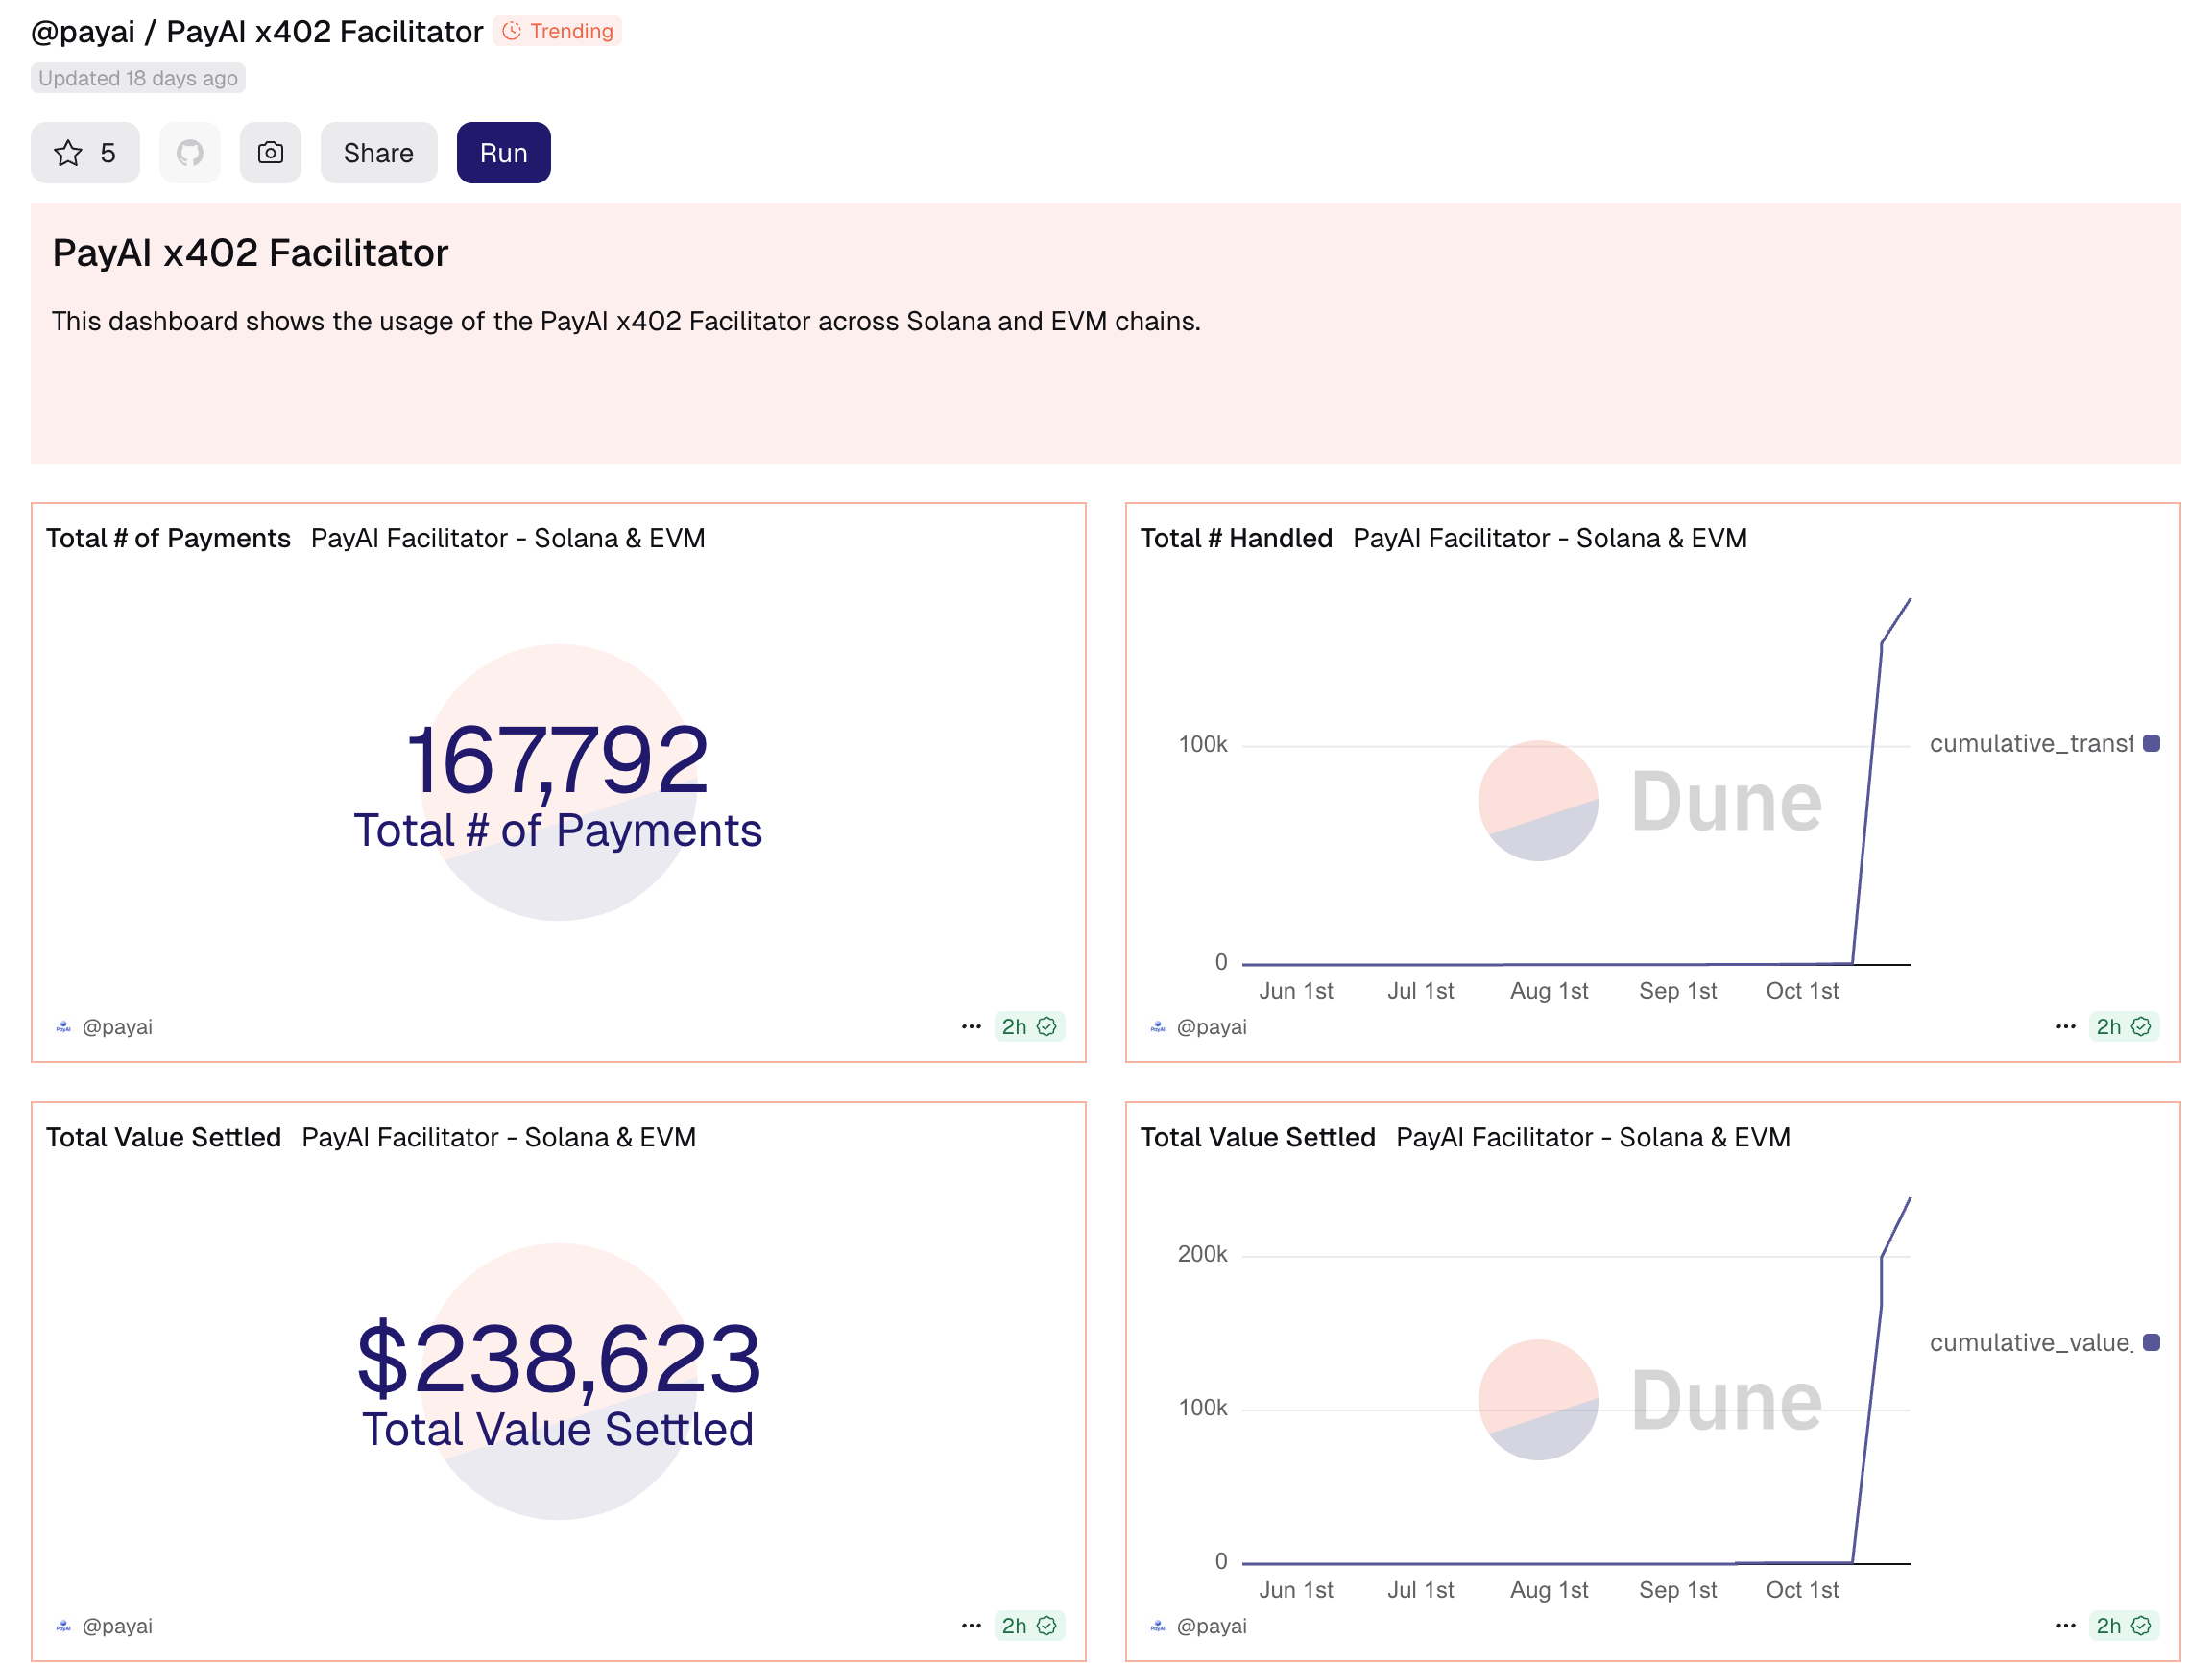
Task: Open the GitHub repository icon
Action: [190, 152]
